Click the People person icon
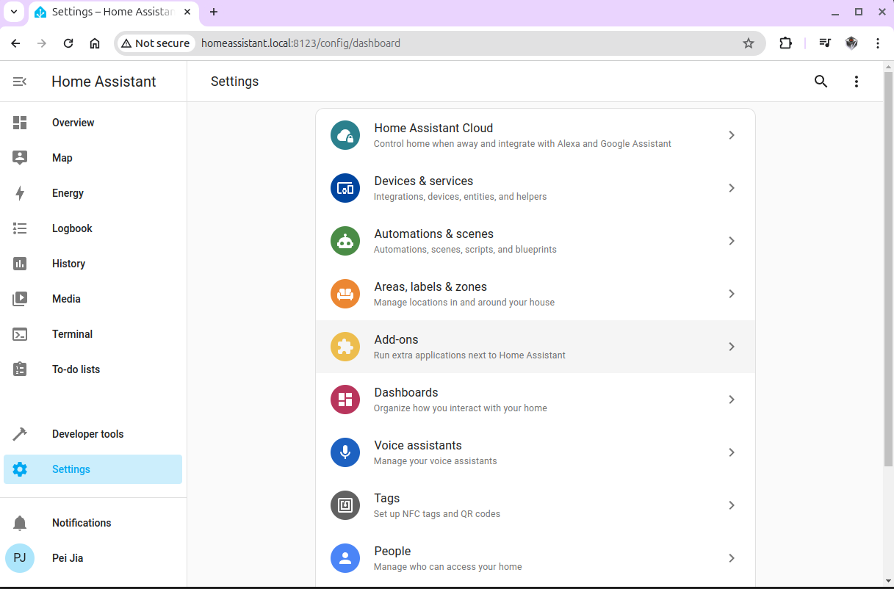The width and height of the screenshot is (894, 589). [345, 558]
